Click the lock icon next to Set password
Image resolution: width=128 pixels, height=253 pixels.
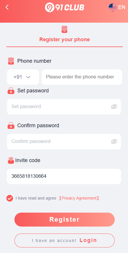point(11,91)
